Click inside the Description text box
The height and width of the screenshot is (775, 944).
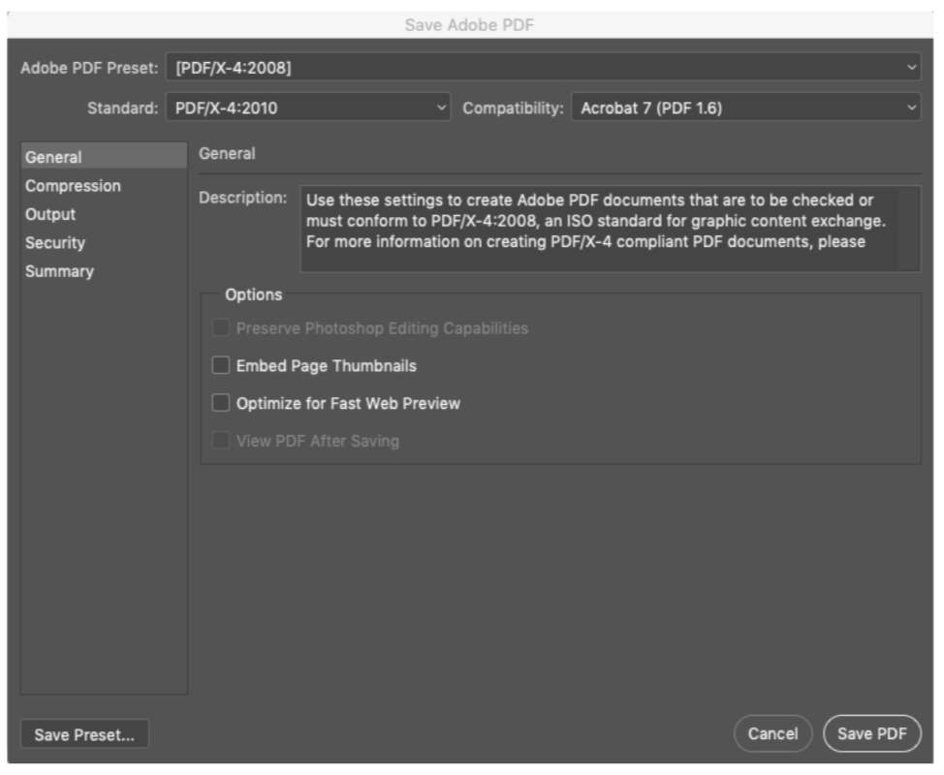[x=599, y=229]
